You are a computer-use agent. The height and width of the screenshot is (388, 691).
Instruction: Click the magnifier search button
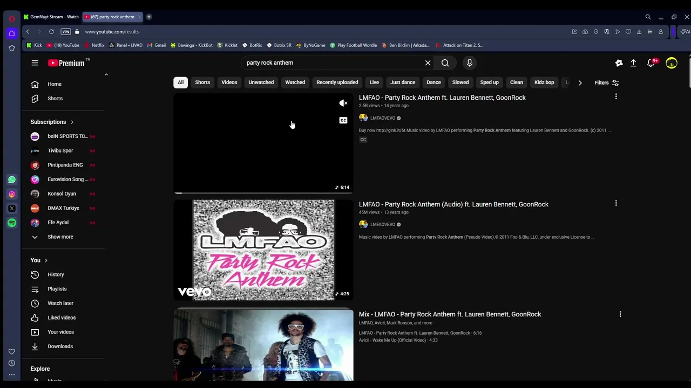tap(445, 63)
